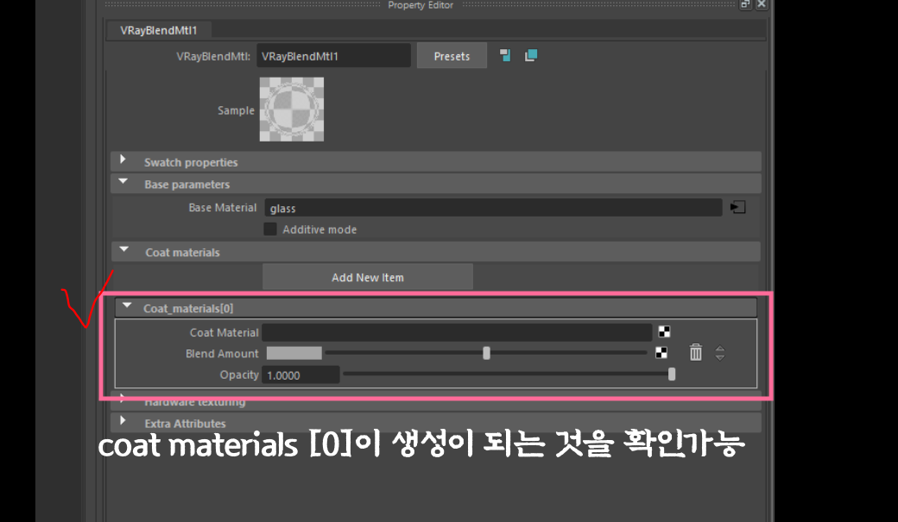Click the go-to-input-connection icon beside Presets
Screen dimensions: 898x522
click(x=505, y=55)
